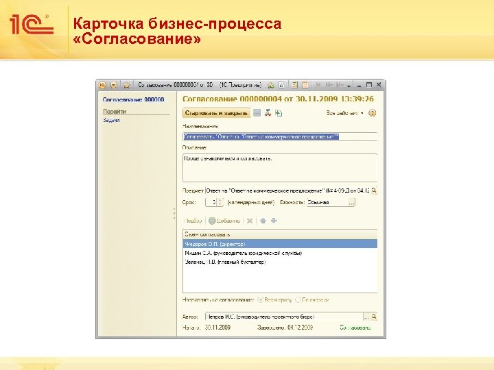The image size is (494, 370).
Task: Expand the title bar tools dropdown arrow
Action: [x=349, y=86]
